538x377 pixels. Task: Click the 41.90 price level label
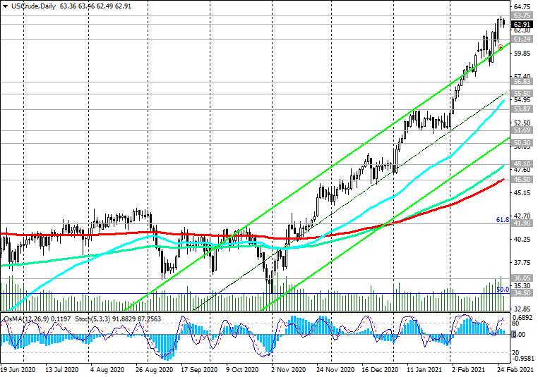pos(522,223)
